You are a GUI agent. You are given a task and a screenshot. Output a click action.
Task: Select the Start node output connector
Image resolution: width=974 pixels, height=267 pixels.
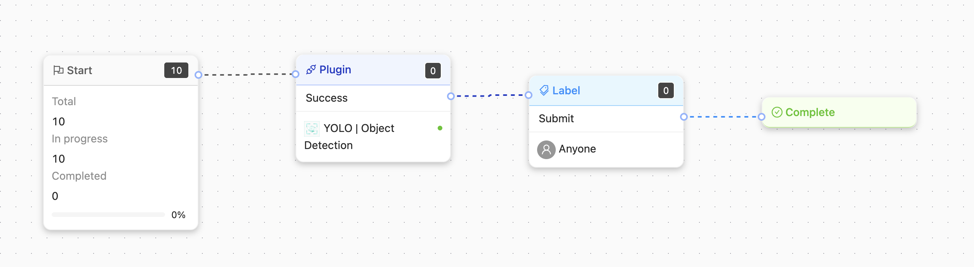point(198,75)
